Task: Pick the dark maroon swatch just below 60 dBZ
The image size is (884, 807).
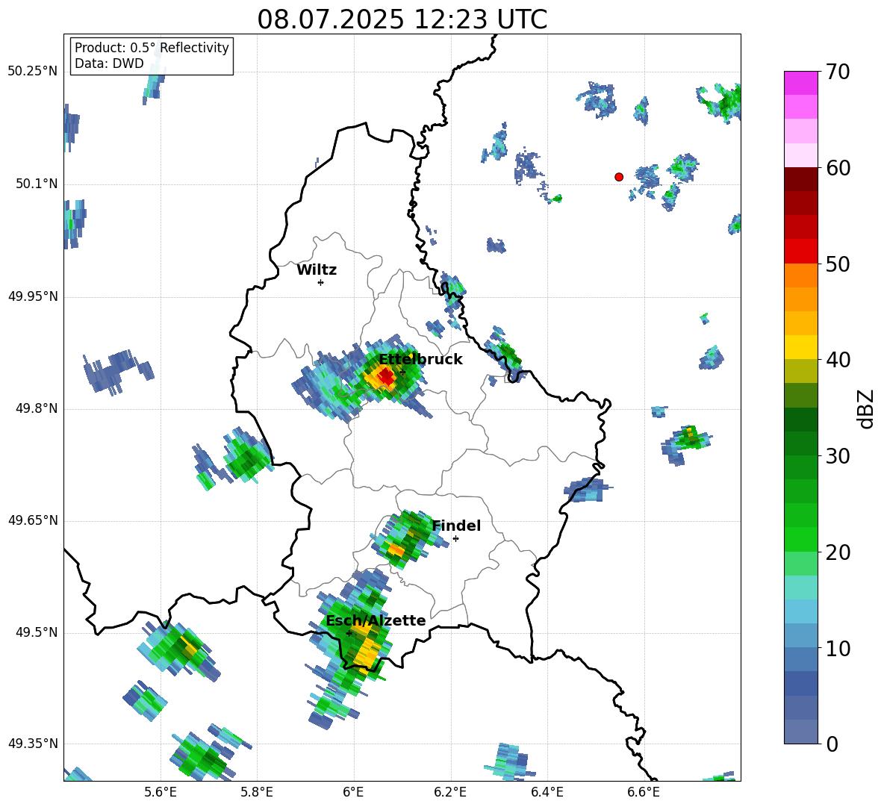Action: tap(800, 179)
